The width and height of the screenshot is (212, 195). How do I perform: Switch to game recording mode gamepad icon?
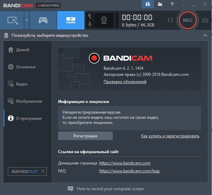tap(43, 20)
